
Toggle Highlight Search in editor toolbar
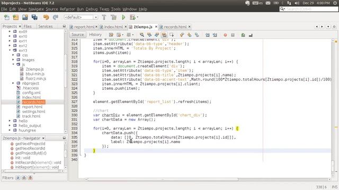[164, 35]
